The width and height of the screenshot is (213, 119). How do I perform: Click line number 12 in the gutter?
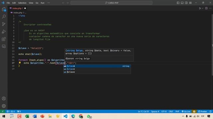pos(13,48)
